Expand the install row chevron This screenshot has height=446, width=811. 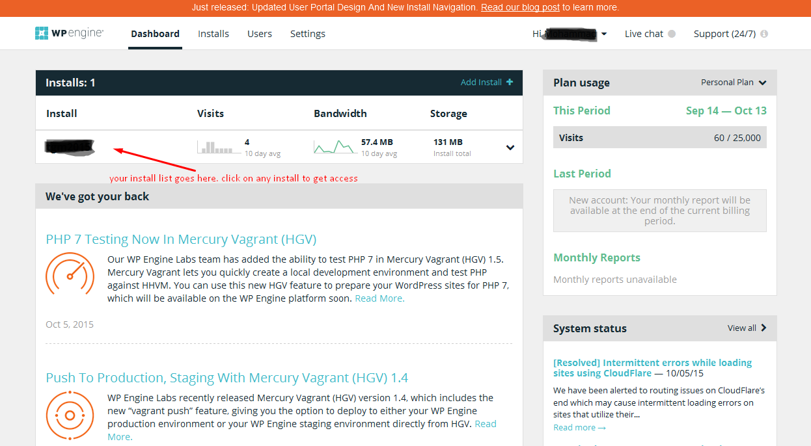tap(510, 148)
